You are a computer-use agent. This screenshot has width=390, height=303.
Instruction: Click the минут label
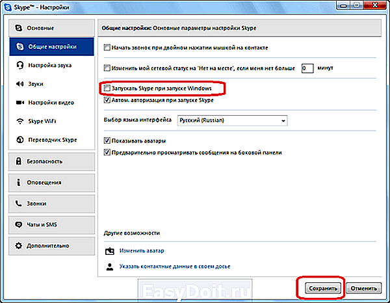point(326,68)
